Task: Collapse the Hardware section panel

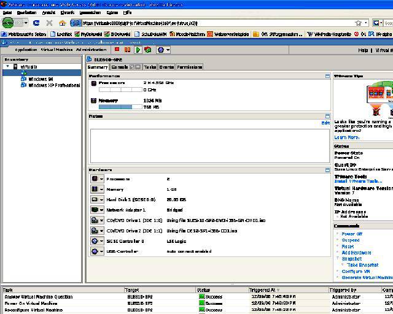Action: coord(328,170)
